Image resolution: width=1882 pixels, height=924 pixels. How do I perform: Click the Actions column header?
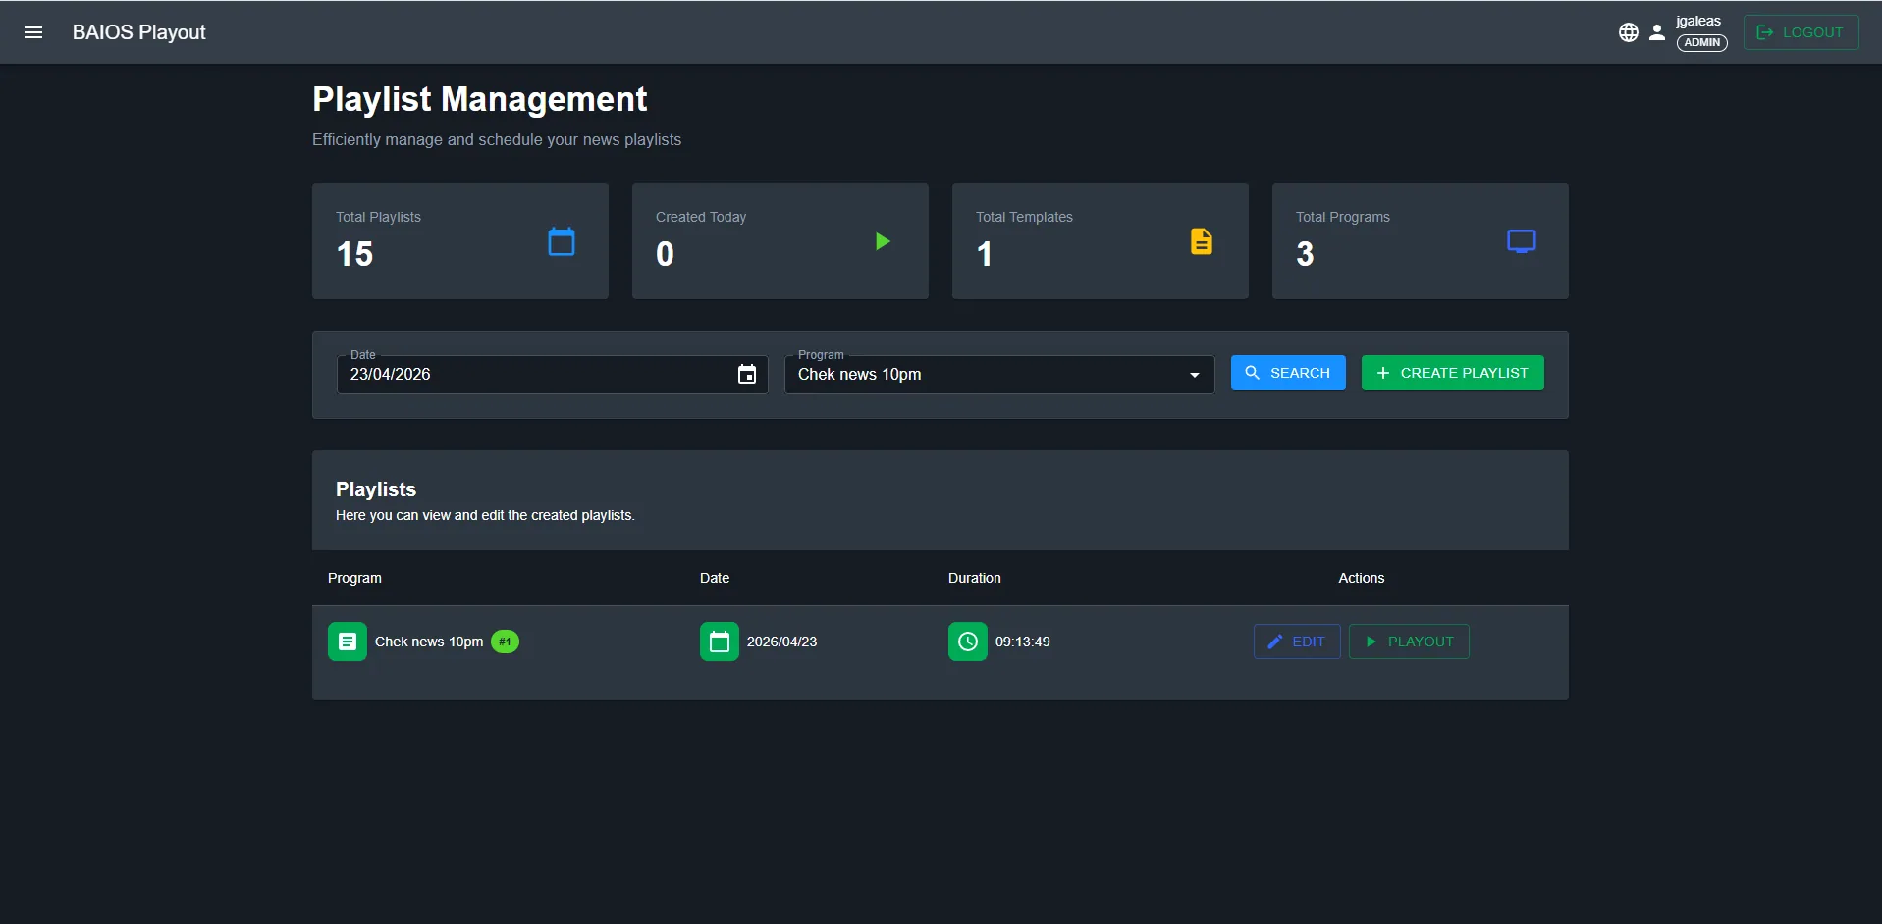pos(1362,578)
